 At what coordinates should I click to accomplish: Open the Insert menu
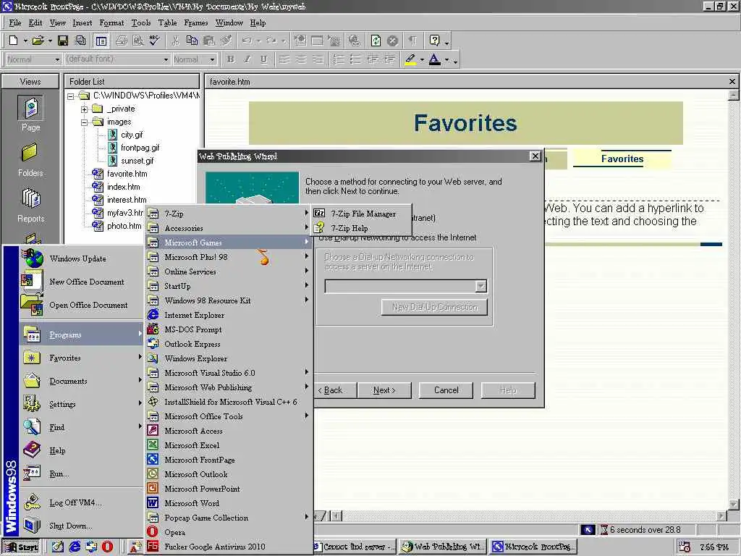(82, 22)
